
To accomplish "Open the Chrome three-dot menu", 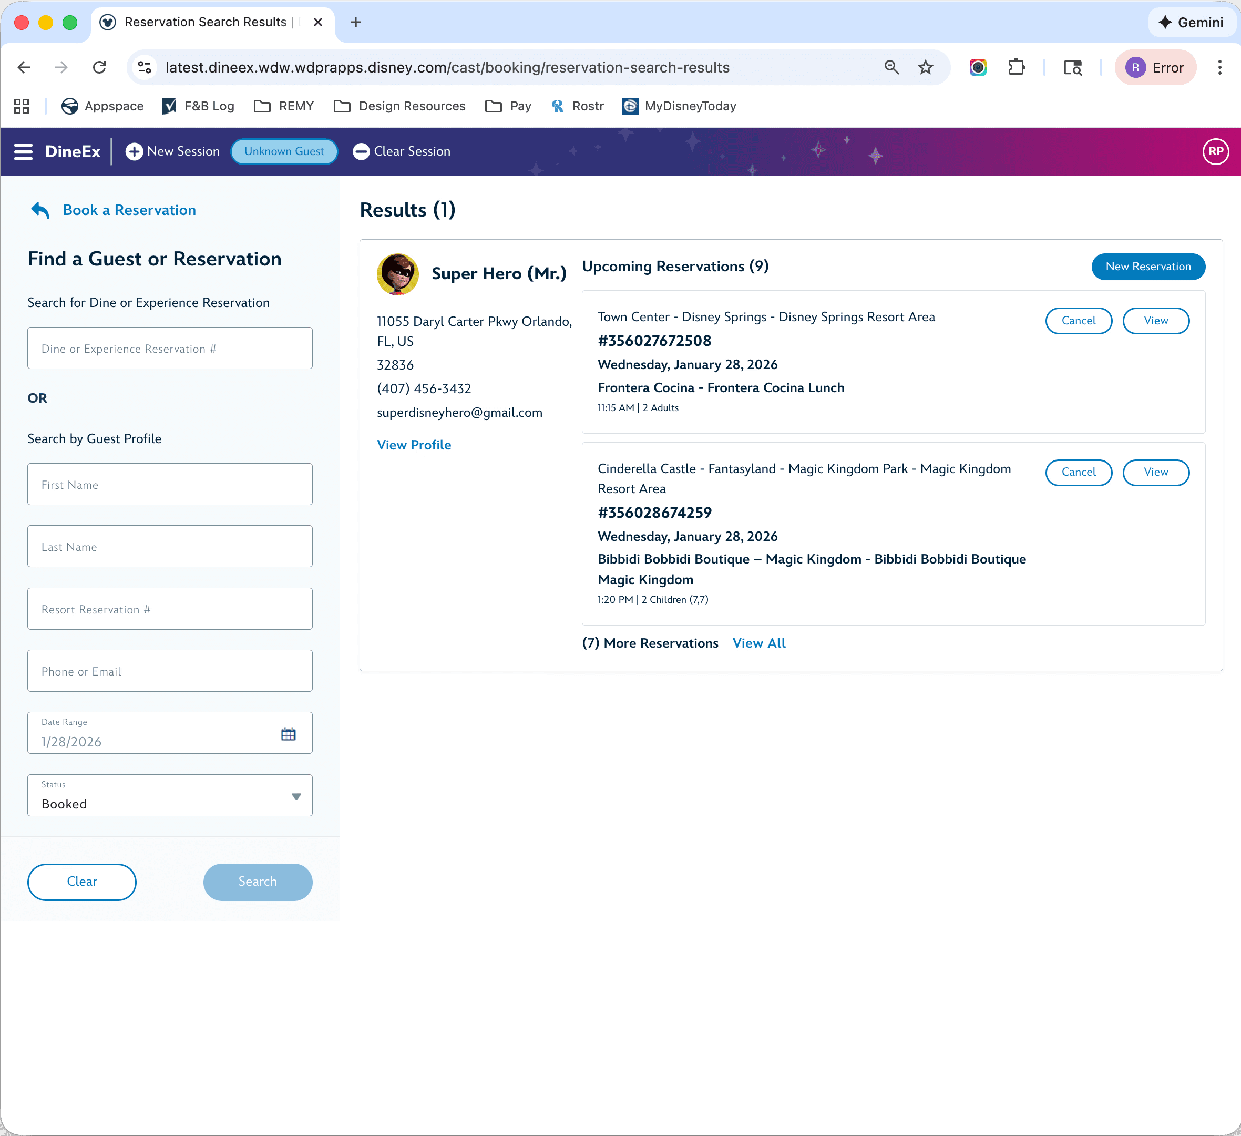I will click(x=1219, y=67).
